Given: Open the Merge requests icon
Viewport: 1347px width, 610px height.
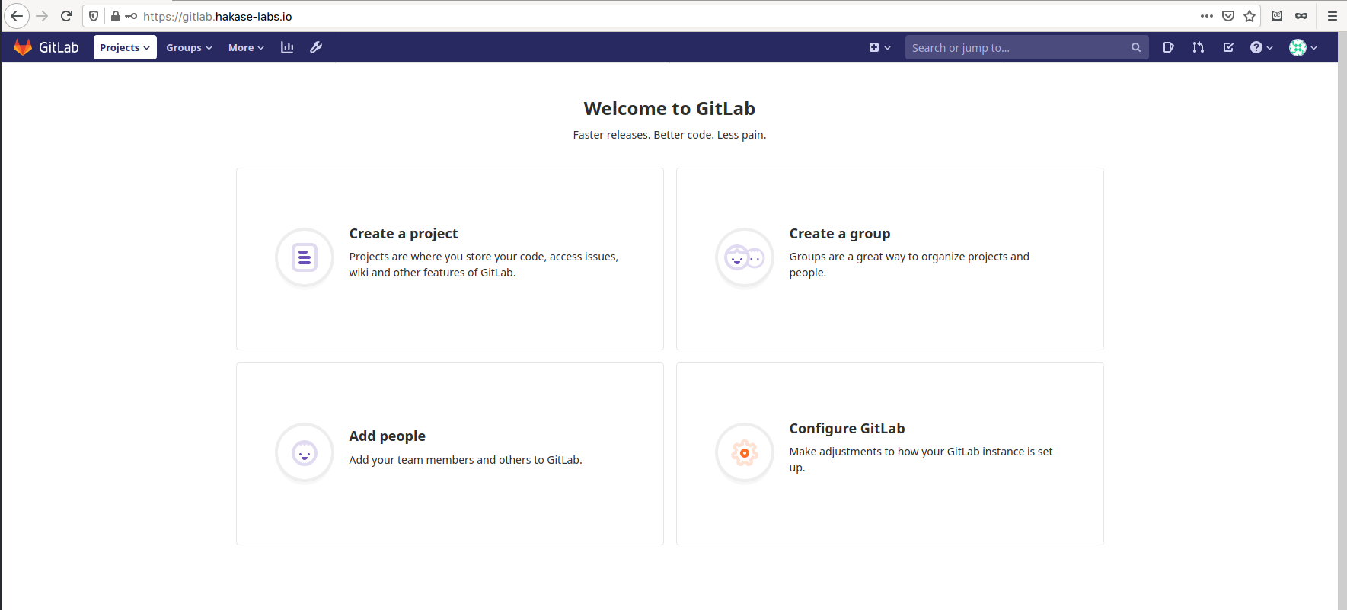Looking at the screenshot, I should pos(1199,47).
